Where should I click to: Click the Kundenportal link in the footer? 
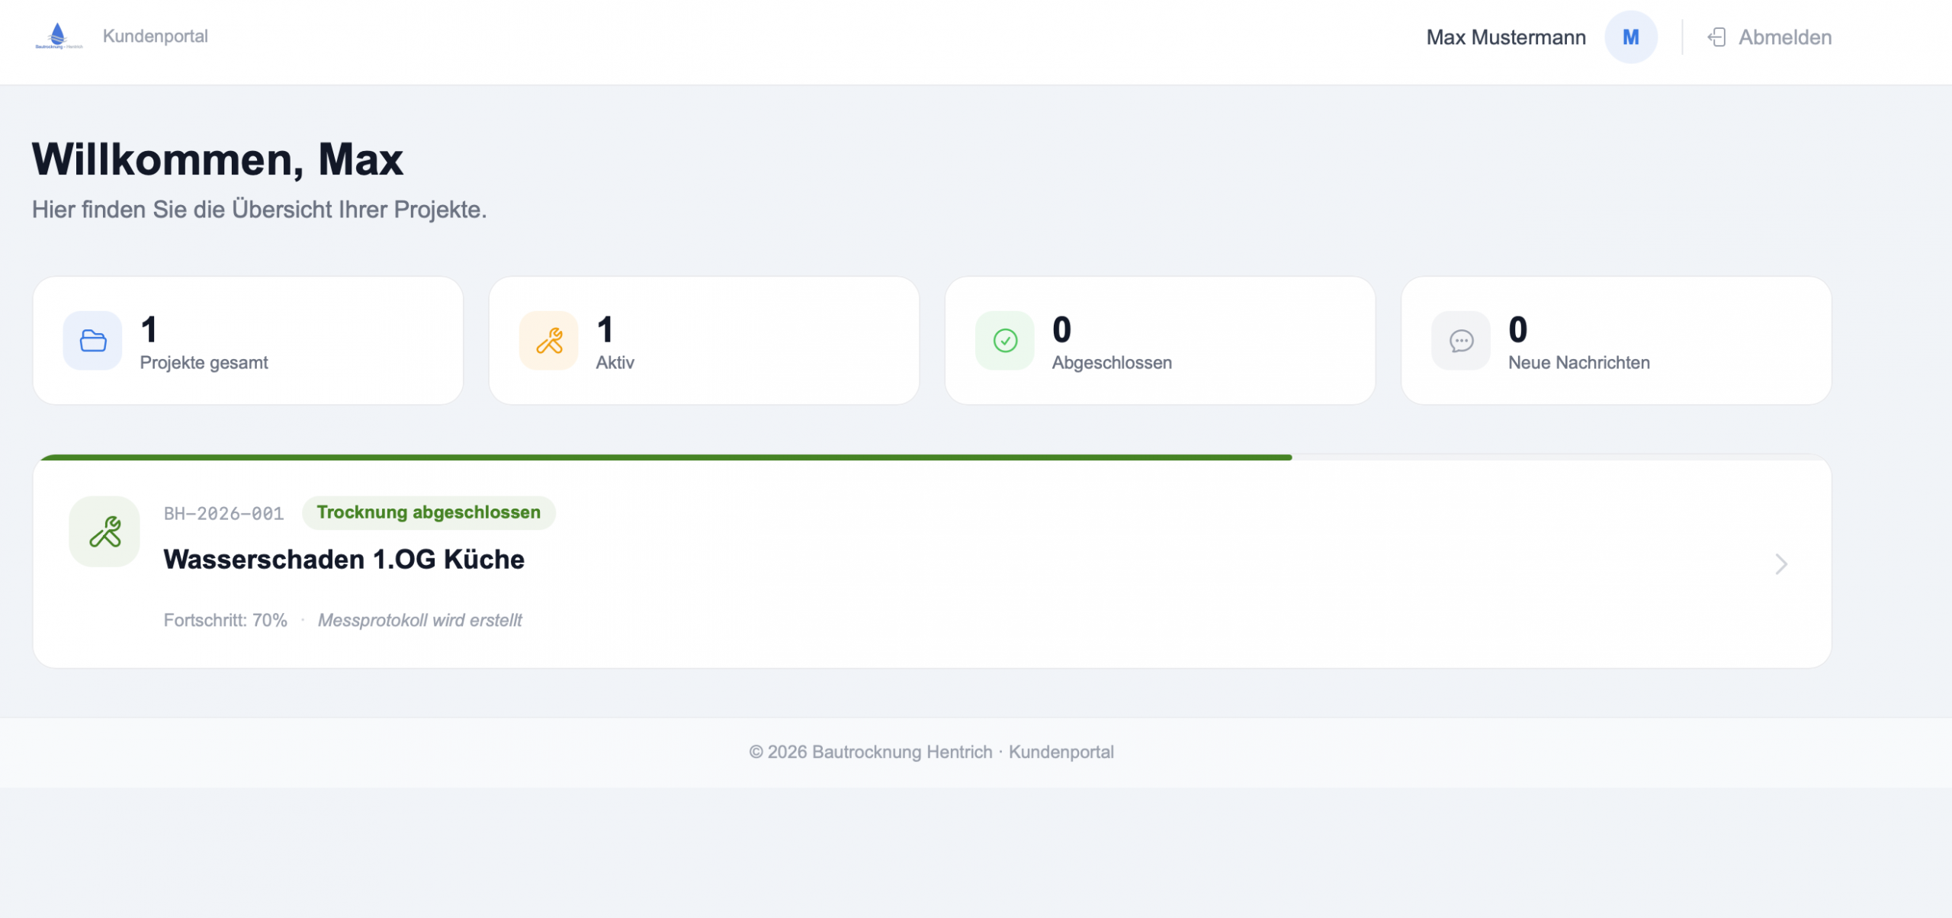point(1061,752)
